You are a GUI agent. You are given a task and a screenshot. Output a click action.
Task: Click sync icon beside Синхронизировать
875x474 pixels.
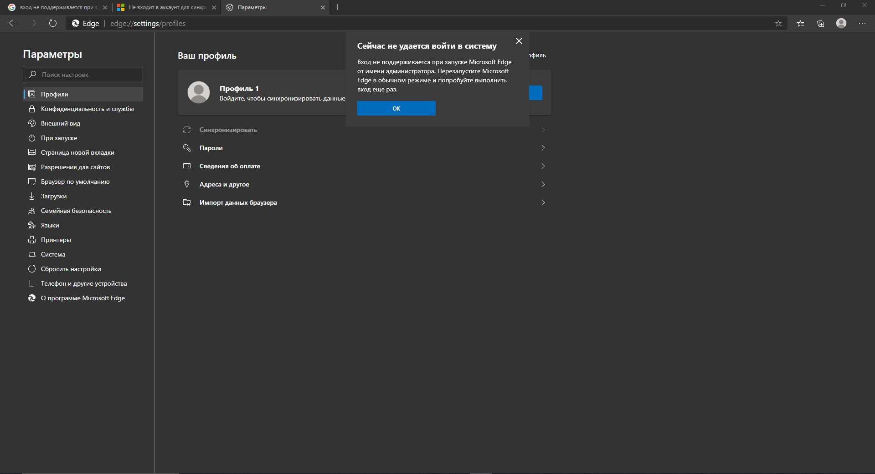pyautogui.click(x=187, y=130)
